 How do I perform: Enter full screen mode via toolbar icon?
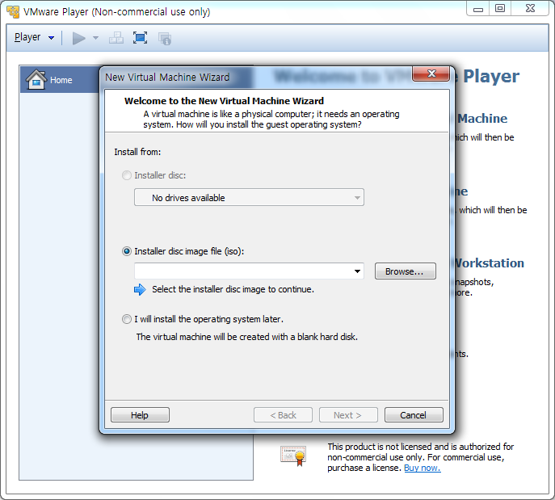tap(141, 38)
